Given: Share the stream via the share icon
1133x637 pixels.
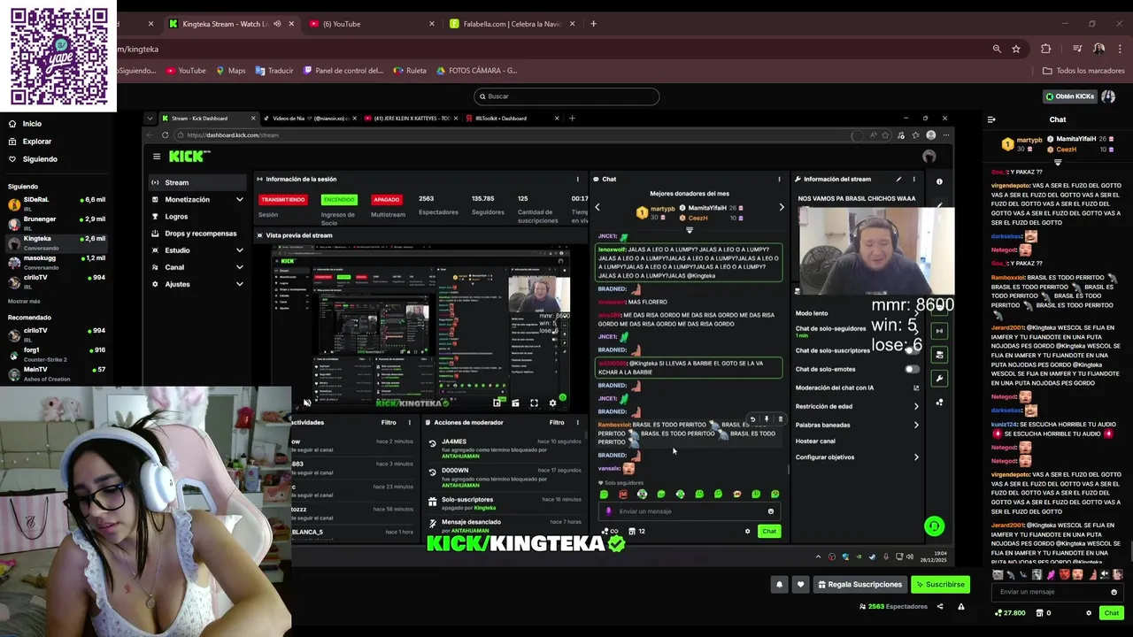Looking at the screenshot, I should click(940, 607).
